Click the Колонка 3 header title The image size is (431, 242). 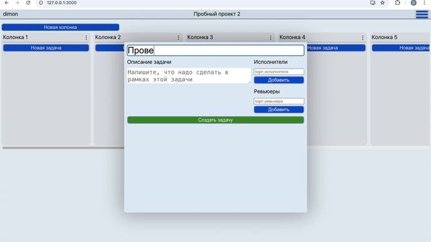click(200, 37)
